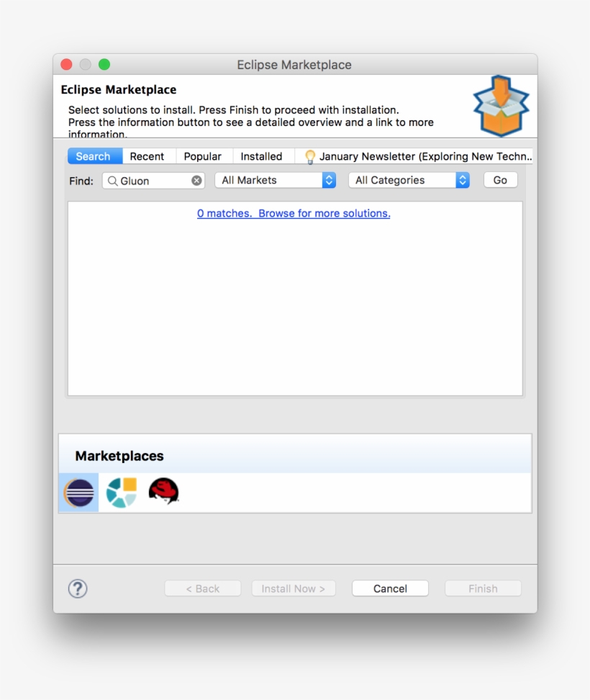Viewport: 590px width, 700px height.
Task: Click the Eclipse Marketplace bold heading
Action: point(119,90)
